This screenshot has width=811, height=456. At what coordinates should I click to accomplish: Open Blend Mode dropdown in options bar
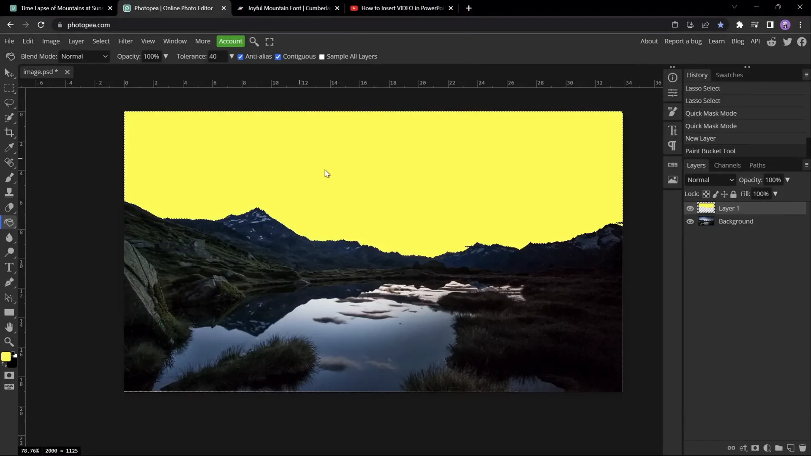pyautogui.click(x=84, y=57)
